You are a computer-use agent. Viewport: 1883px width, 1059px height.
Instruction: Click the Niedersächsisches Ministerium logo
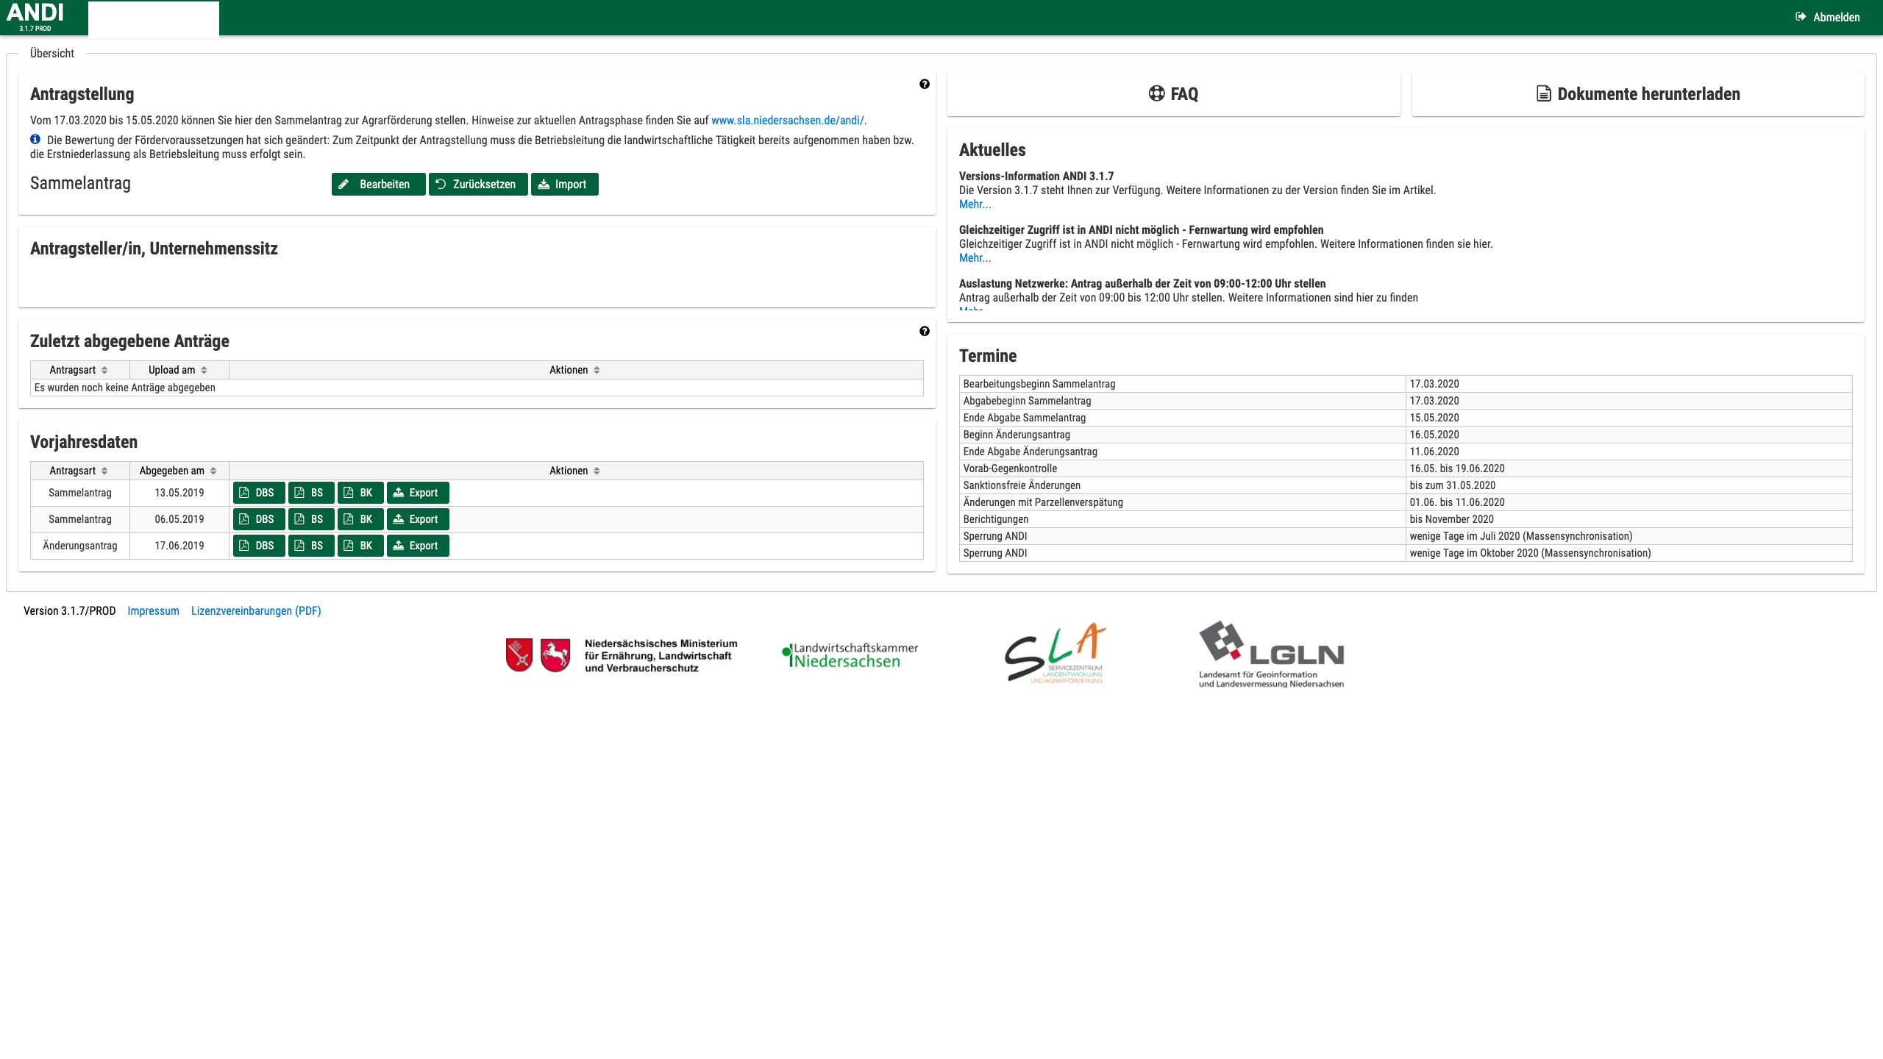click(x=622, y=655)
